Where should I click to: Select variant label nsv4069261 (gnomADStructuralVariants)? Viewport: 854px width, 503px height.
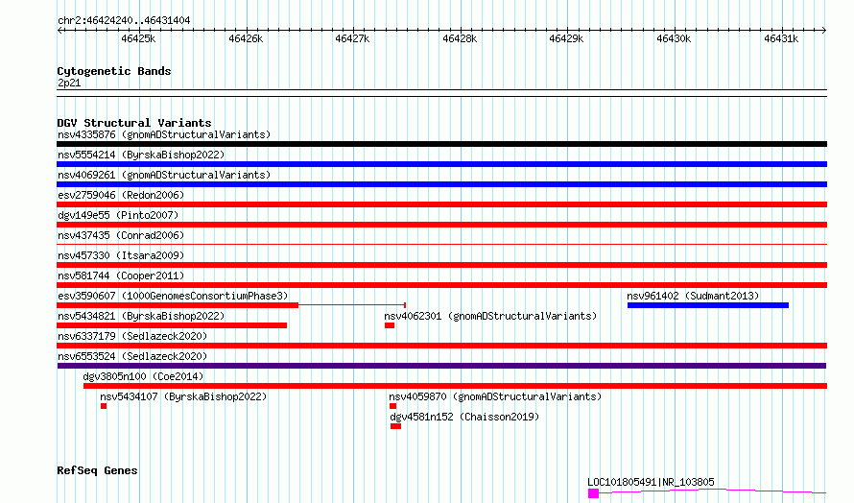[164, 175]
